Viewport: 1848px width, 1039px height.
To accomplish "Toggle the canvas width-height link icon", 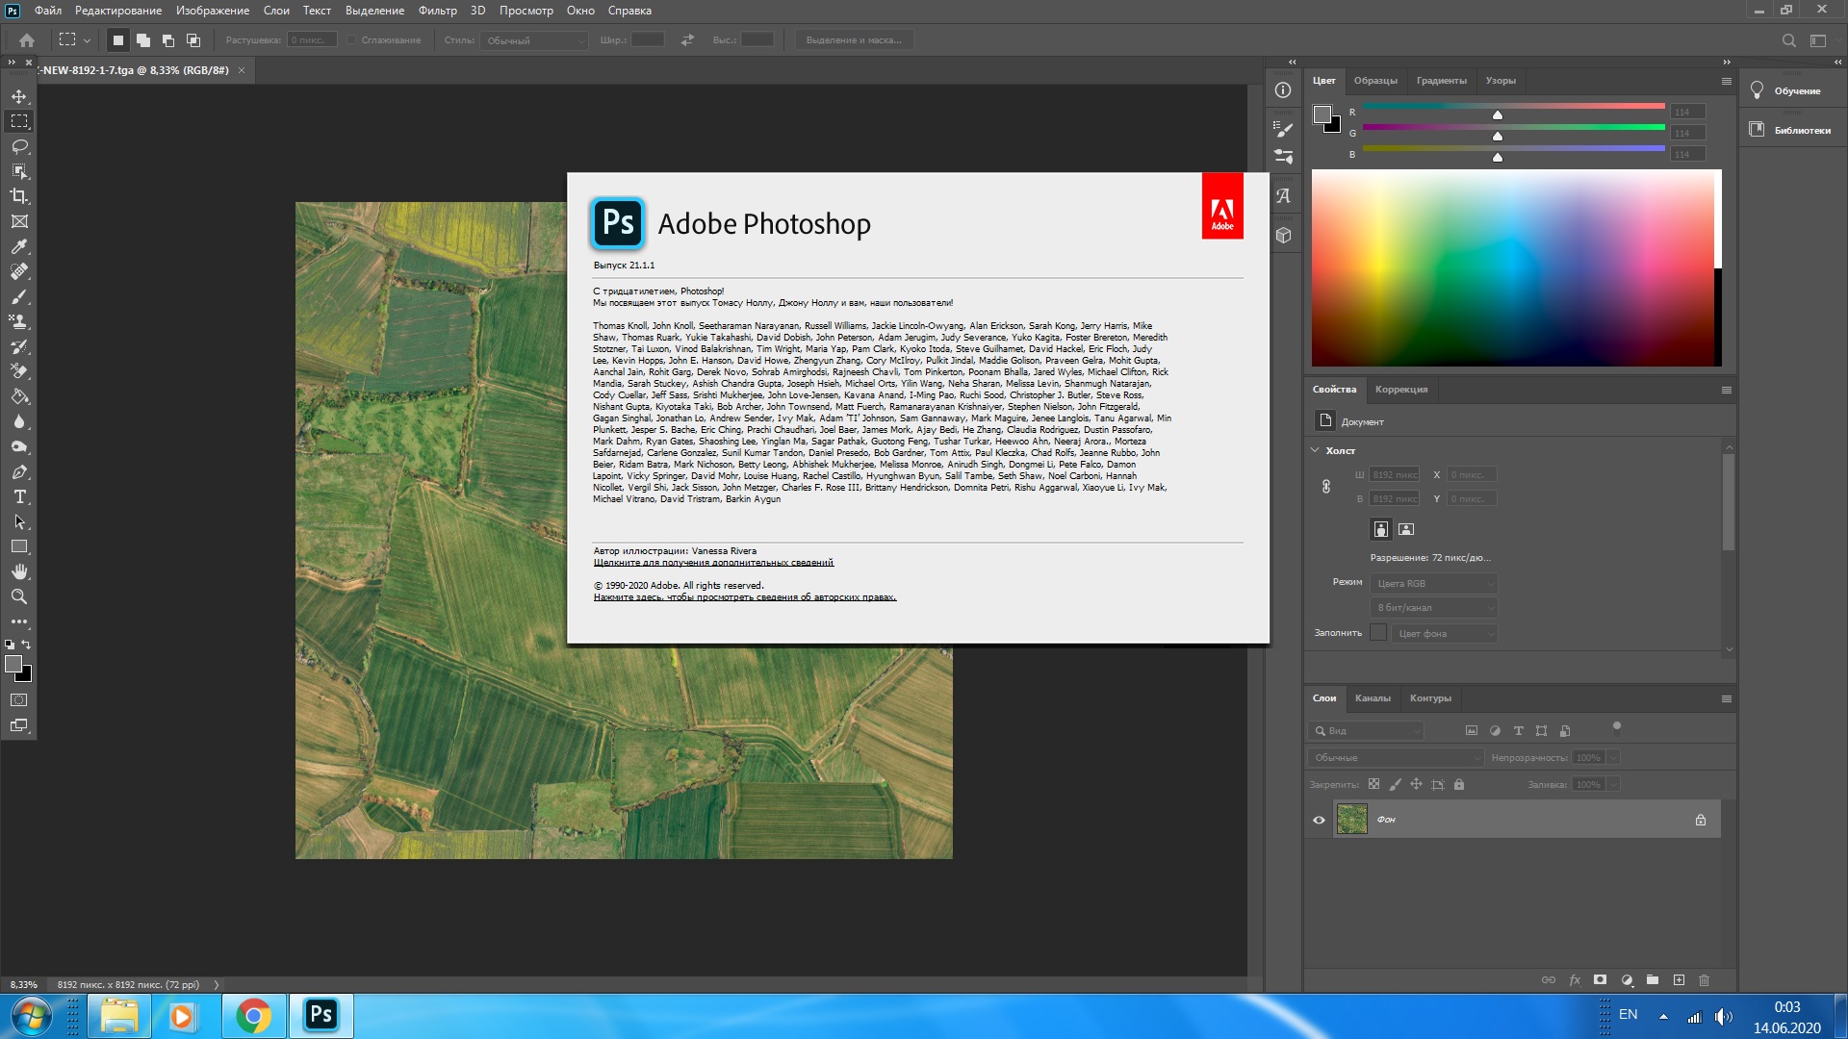I will pos(1325,487).
